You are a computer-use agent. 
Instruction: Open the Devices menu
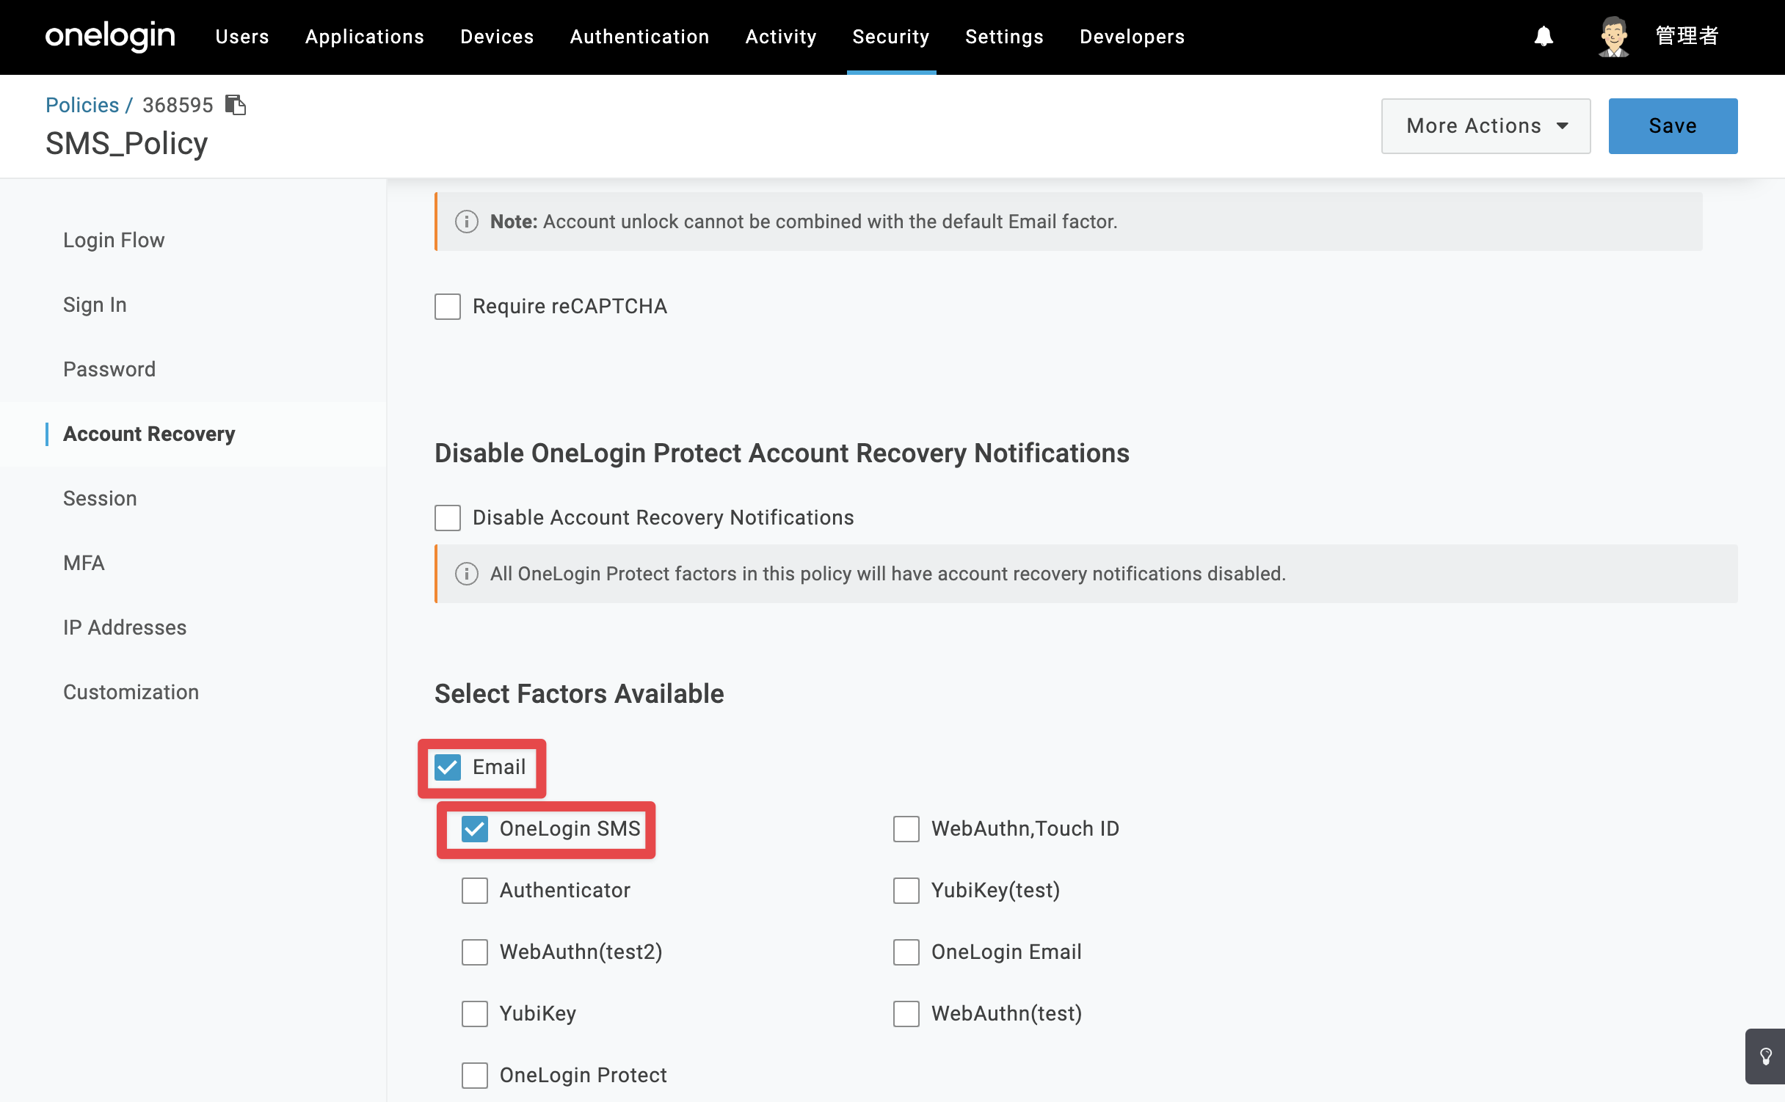[x=497, y=37]
